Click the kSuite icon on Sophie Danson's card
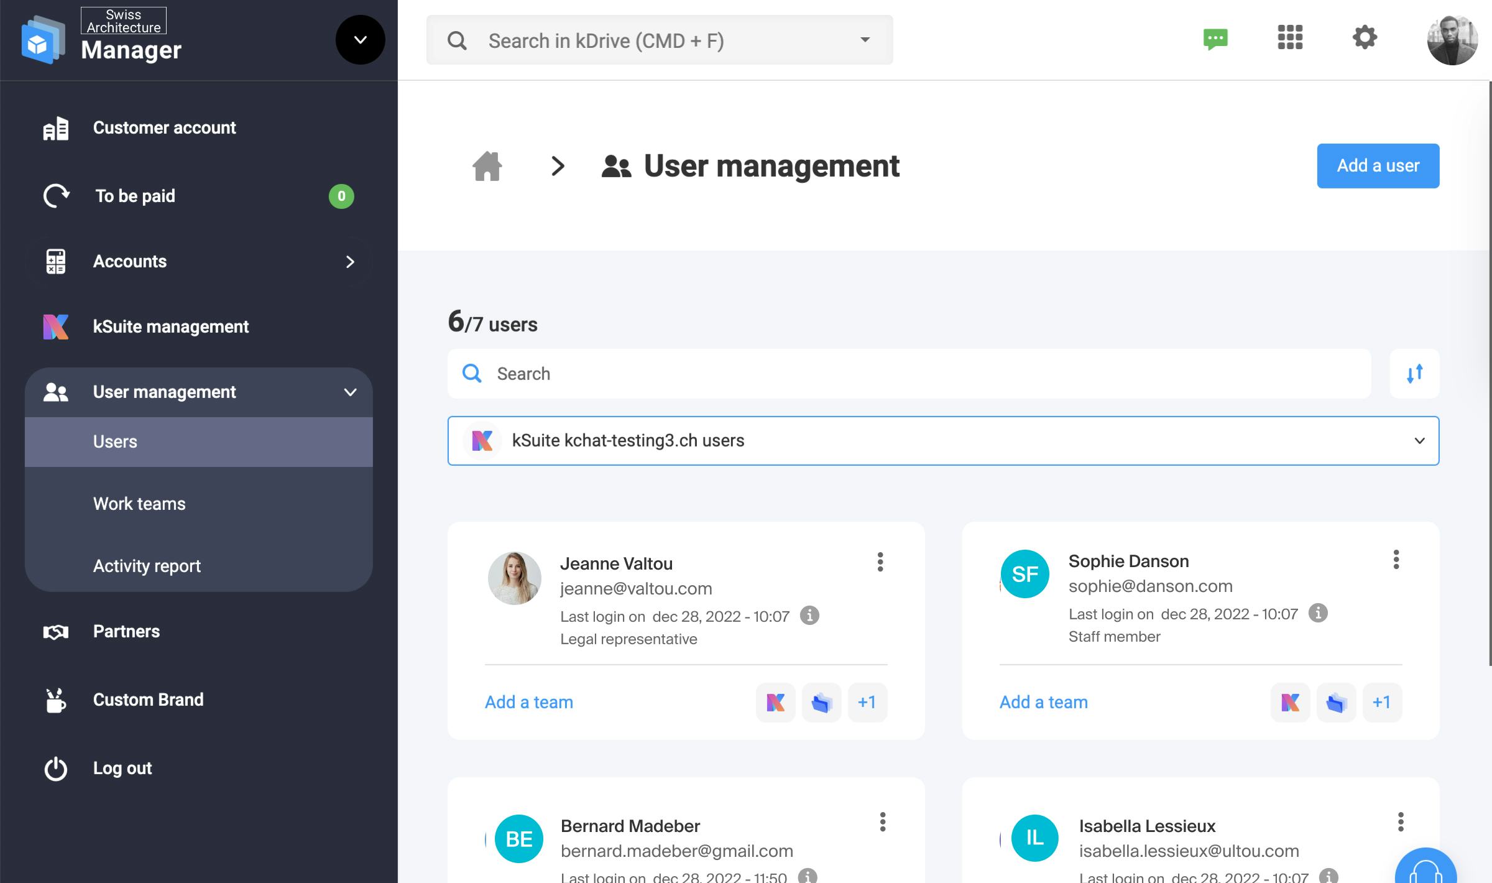 [1290, 702]
